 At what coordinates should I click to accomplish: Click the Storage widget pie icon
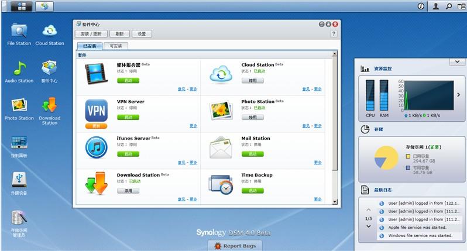click(365, 129)
